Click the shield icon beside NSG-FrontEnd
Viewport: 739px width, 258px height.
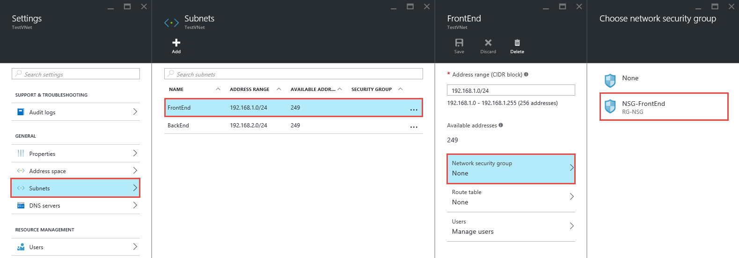pyautogui.click(x=610, y=106)
